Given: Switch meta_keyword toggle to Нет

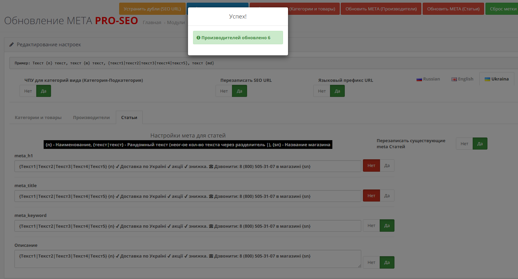Looking at the screenshot, I should (371, 226).
